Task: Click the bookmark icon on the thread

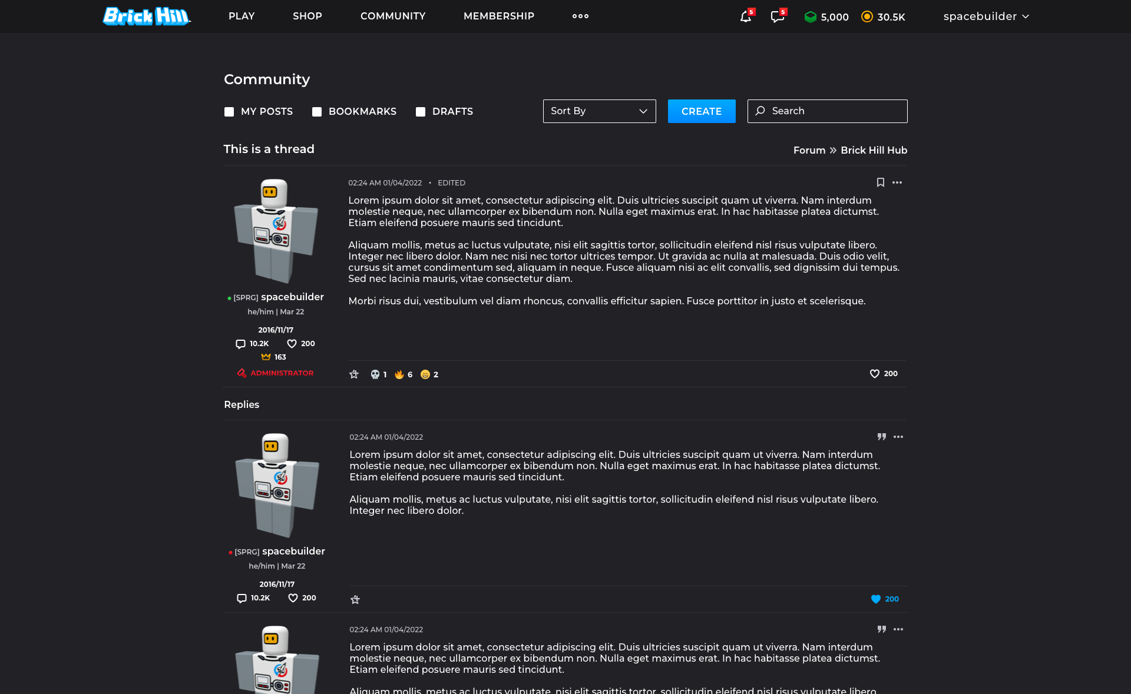Action: pos(879,181)
